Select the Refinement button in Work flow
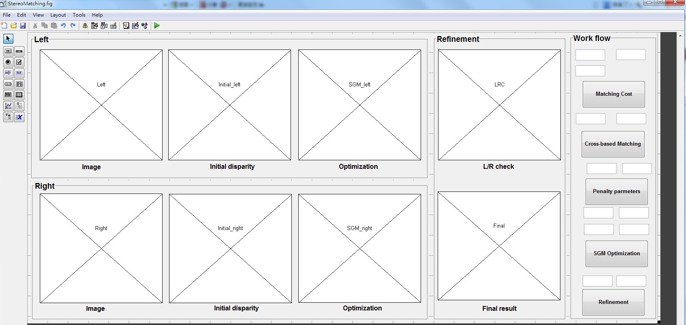Screen dimensions: 686x325 613,302
